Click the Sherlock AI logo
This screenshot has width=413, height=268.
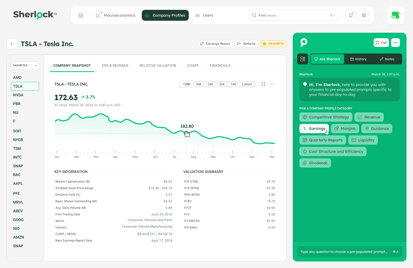pyautogui.click(x=35, y=15)
